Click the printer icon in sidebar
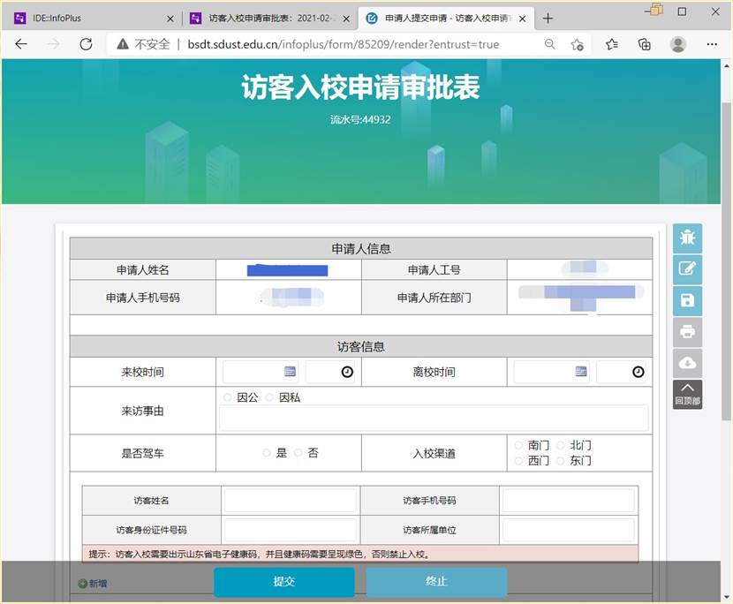The image size is (733, 604). tap(687, 332)
